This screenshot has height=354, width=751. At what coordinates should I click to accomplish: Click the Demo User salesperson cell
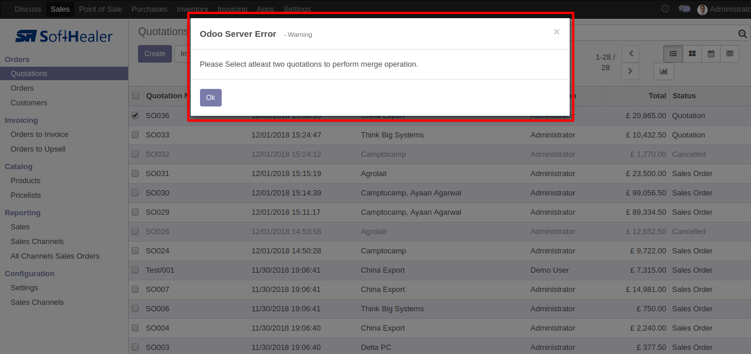[550, 270]
